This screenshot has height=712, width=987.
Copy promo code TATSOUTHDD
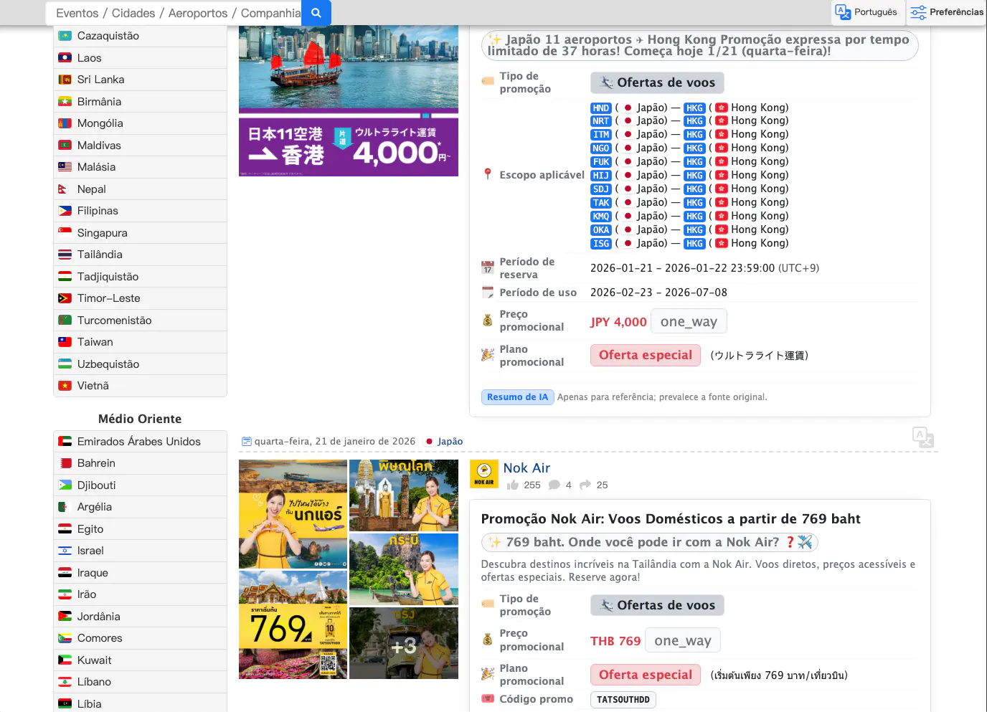point(623,700)
